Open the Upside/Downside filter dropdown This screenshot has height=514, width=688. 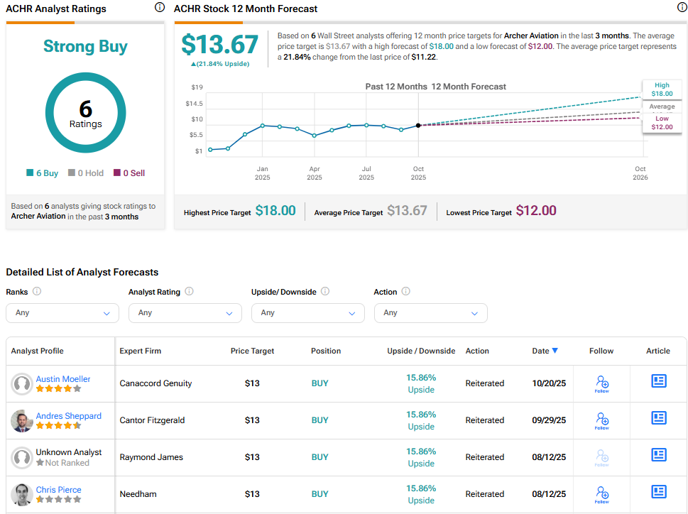(307, 313)
